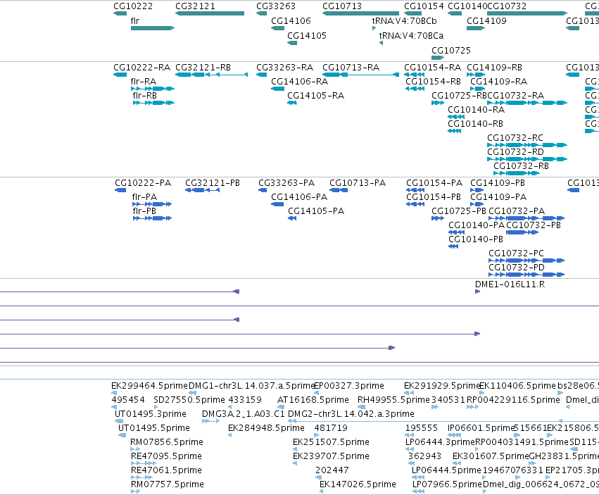Select the CG10154-PA protein label
The height and width of the screenshot is (495, 599).
(434, 183)
